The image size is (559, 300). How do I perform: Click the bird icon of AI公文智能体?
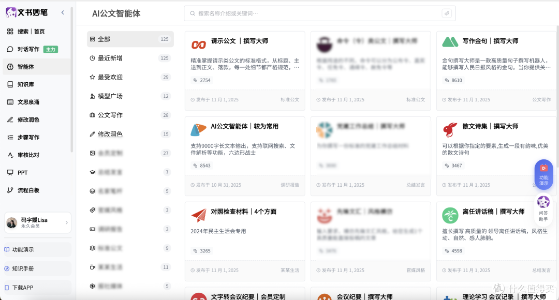tap(198, 130)
